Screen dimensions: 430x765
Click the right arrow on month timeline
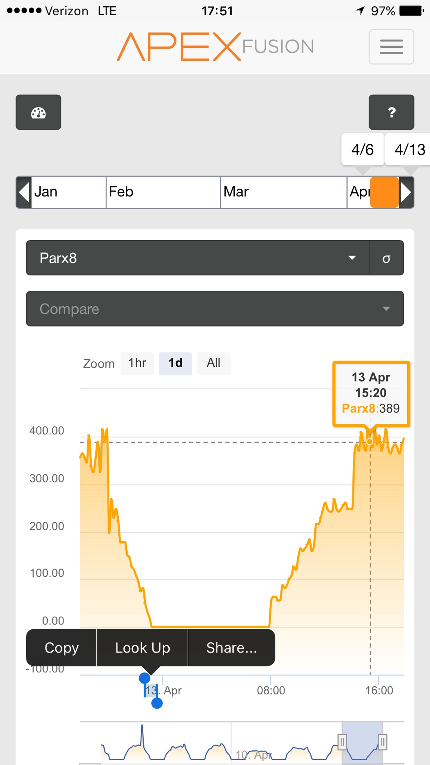pos(406,192)
